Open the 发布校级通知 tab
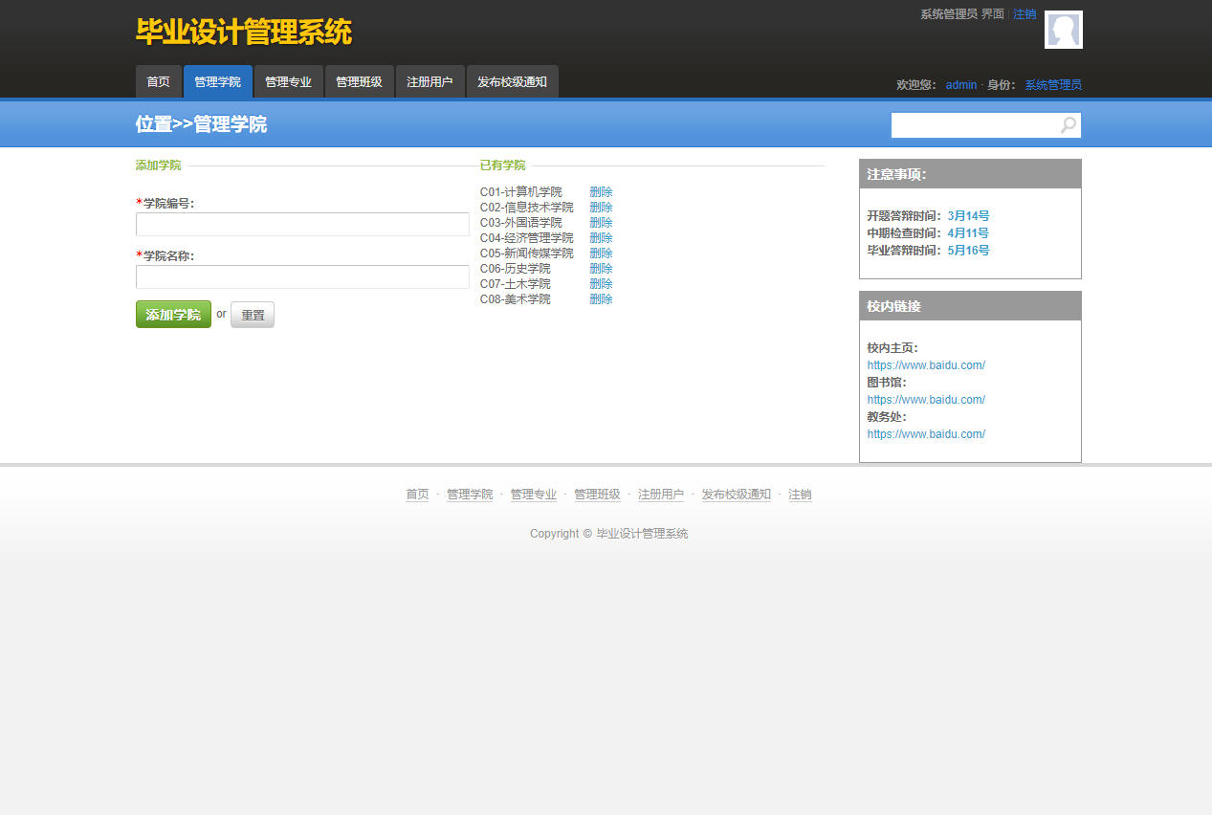 (x=512, y=82)
